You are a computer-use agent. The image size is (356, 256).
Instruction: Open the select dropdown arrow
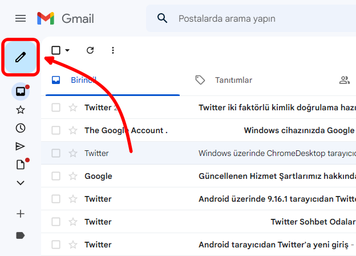(67, 50)
